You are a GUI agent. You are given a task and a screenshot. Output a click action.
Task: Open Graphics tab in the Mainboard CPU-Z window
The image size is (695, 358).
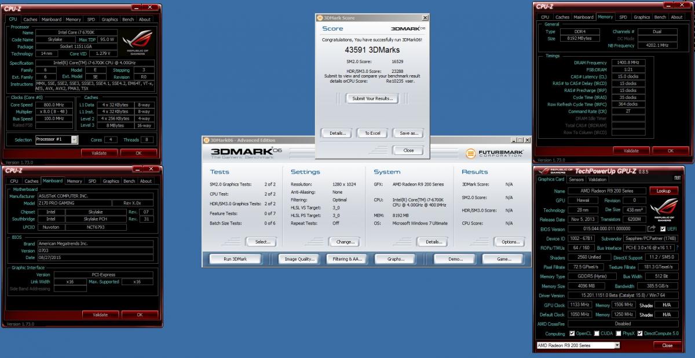pos(111,181)
